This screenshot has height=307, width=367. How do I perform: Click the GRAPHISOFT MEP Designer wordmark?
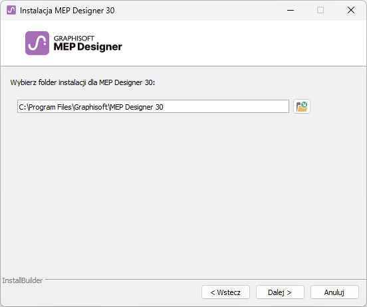tap(88, 43)
